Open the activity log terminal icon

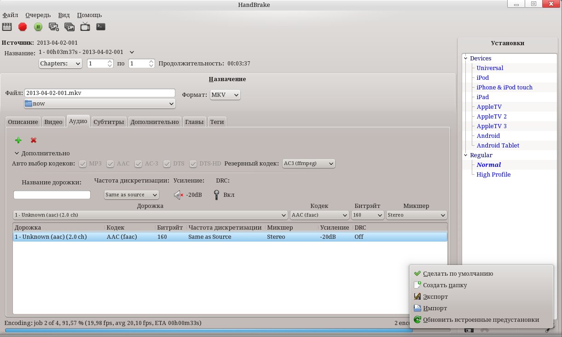click(101, 27)
